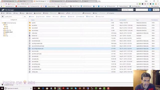
Task: Open Task View on the taskbar
Action: (34, 88)
